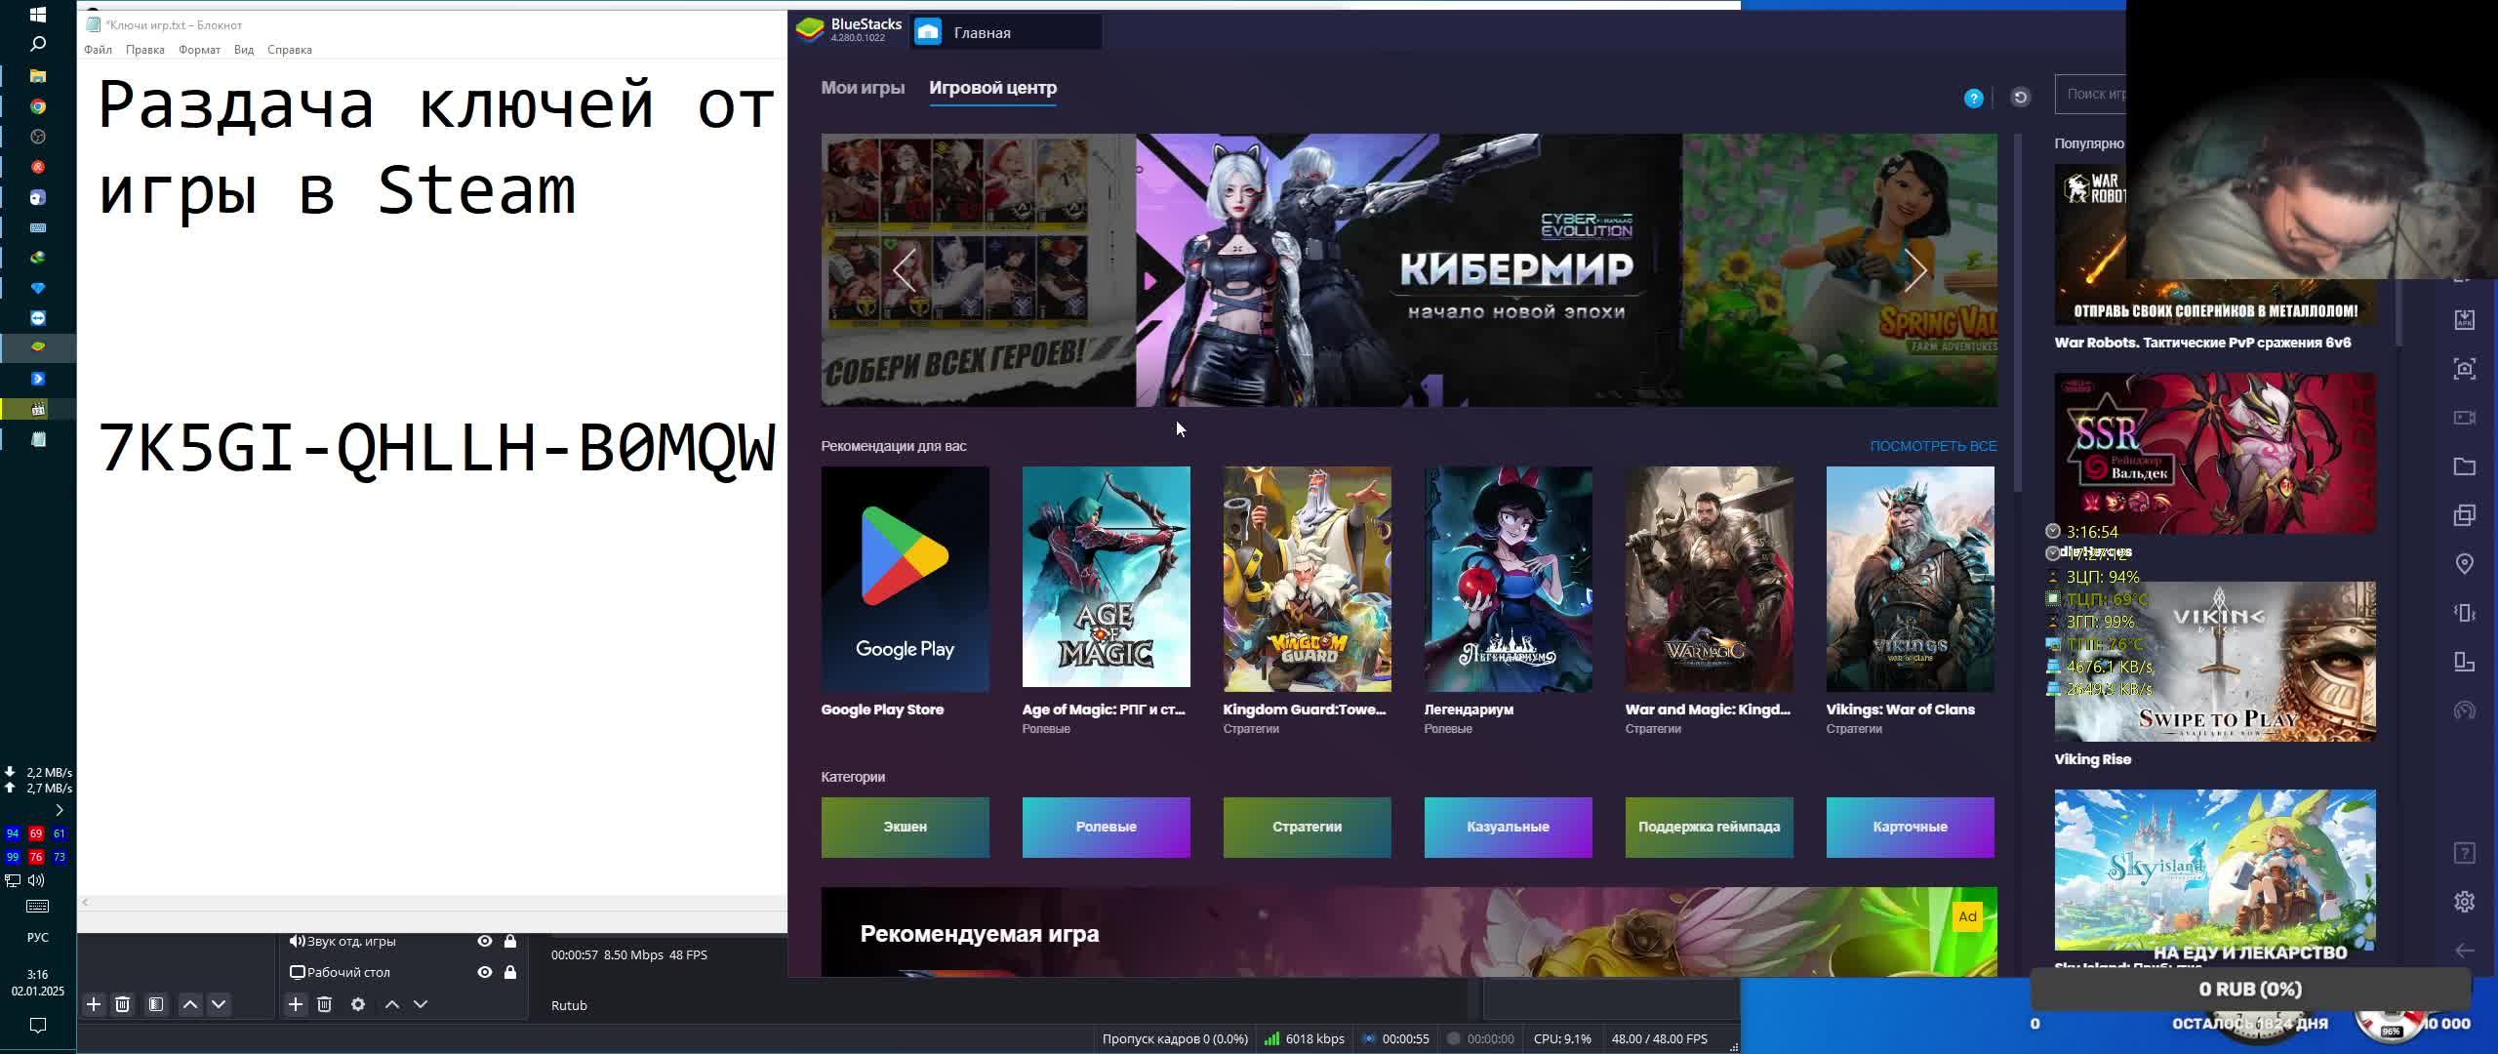Screen dimensions: 2498x1054
Task: Open the Стратегии category button
Action: [x=1307, y=827]
